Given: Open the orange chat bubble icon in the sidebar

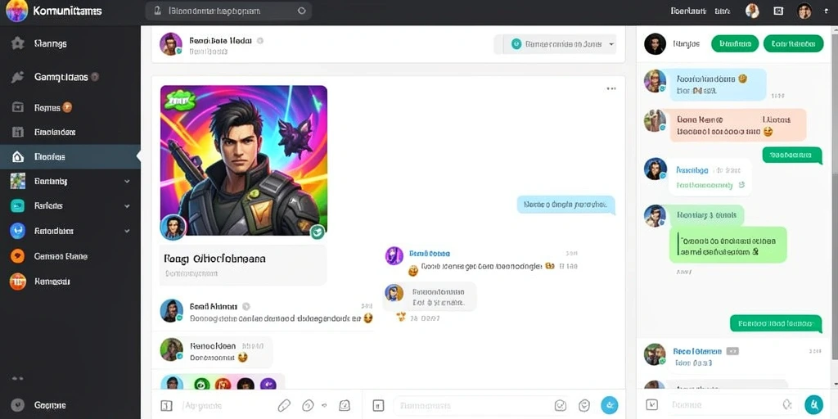Looking at the screenshot, I should tap(18, 256).
